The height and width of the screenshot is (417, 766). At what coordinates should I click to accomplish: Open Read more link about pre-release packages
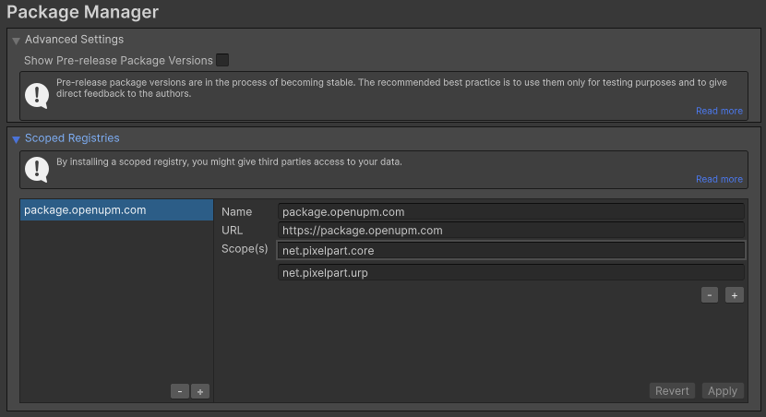pyautogui.click(x=719, y=111)
